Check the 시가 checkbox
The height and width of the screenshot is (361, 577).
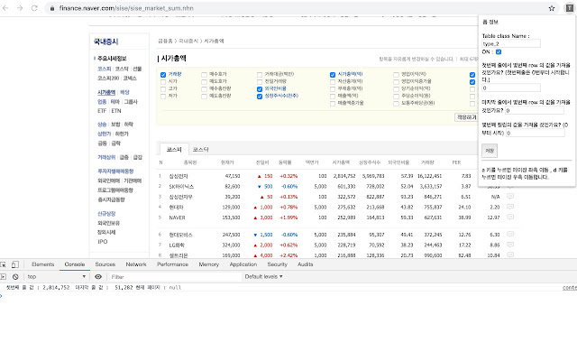point(163,82)
